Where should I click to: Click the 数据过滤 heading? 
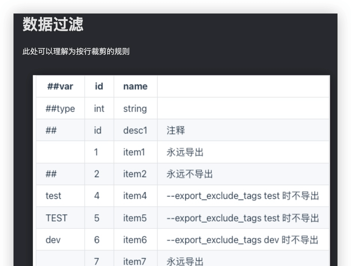point(53,24)
